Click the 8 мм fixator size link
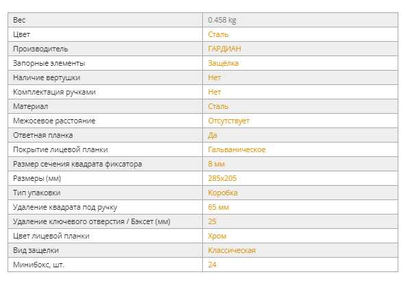Viewport: 410px width, 281px height. click(x=216, y=164)
